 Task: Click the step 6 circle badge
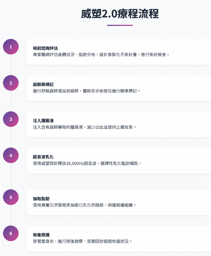point(11,233)
